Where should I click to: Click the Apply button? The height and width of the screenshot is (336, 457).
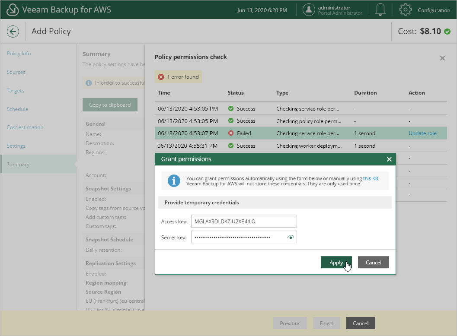[x=336, y=262]
